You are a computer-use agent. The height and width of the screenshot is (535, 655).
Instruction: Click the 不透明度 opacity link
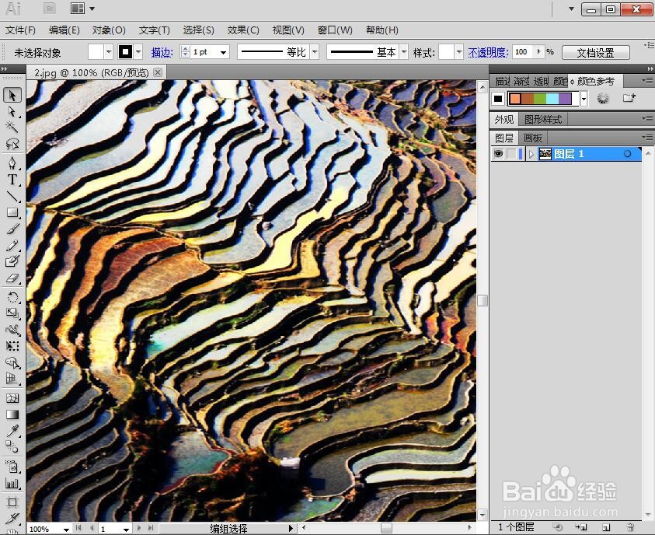coord(488,52)
